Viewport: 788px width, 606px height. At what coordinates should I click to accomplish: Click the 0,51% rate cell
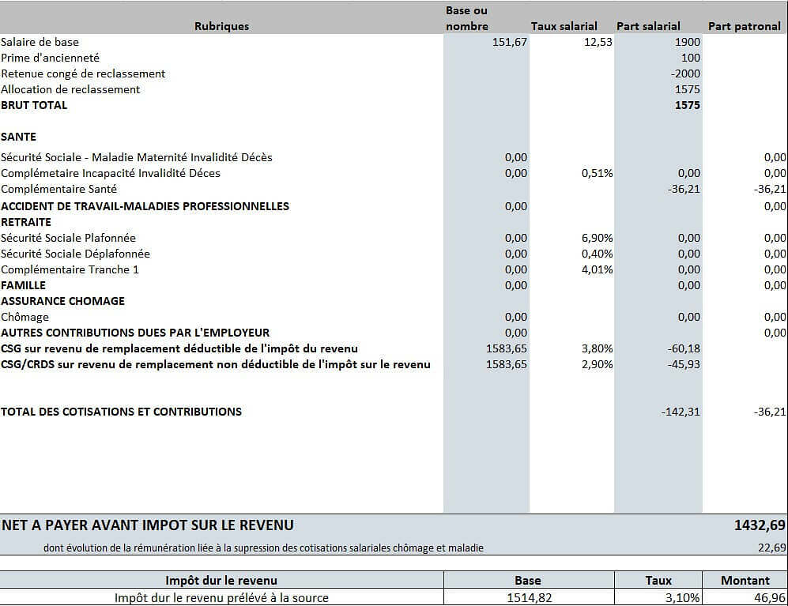click(x=597, y=173)
